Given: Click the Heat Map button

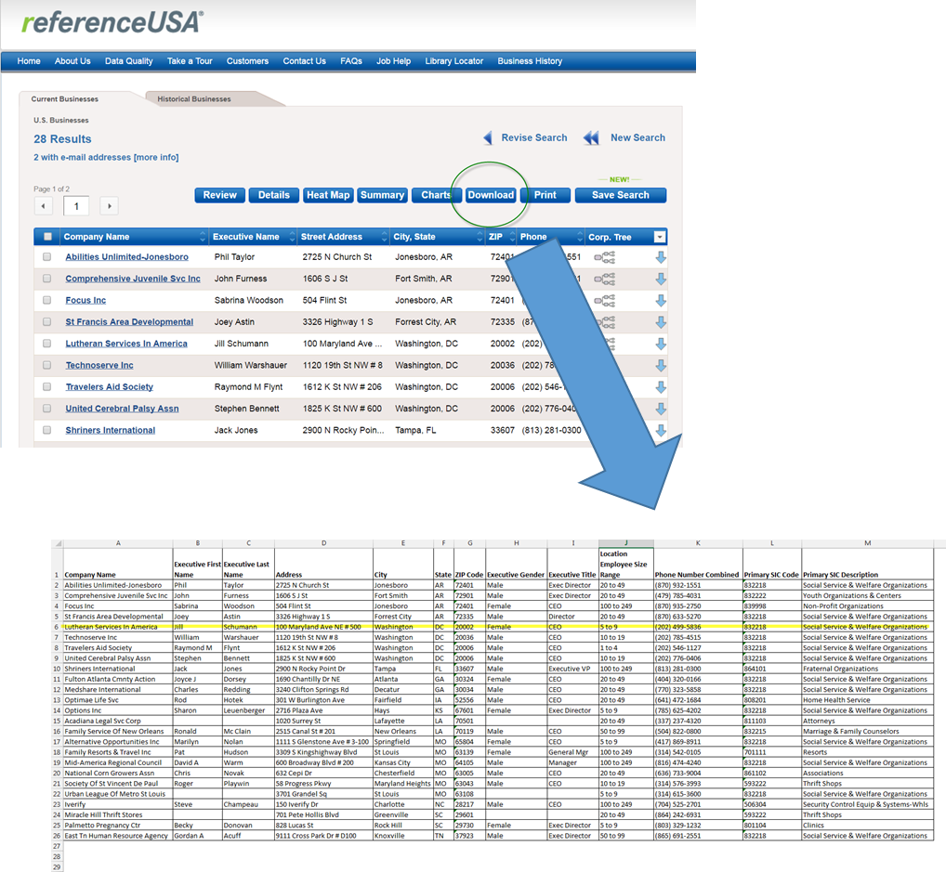Looking at the screenshot, I should (328, 195).
